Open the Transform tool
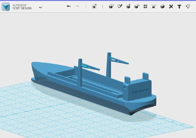The image size is (196, 138). pos(95,6)
